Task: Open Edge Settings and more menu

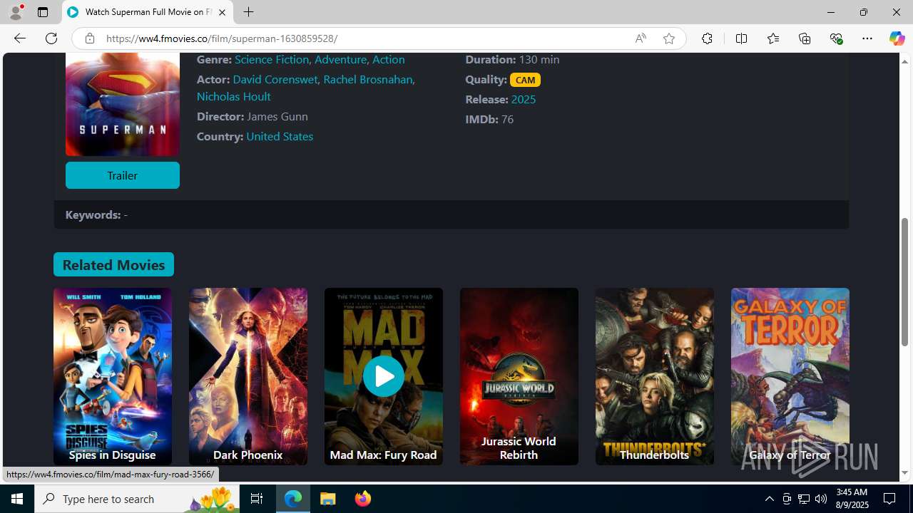Action: pyautogui.click(x=867, y=38)
